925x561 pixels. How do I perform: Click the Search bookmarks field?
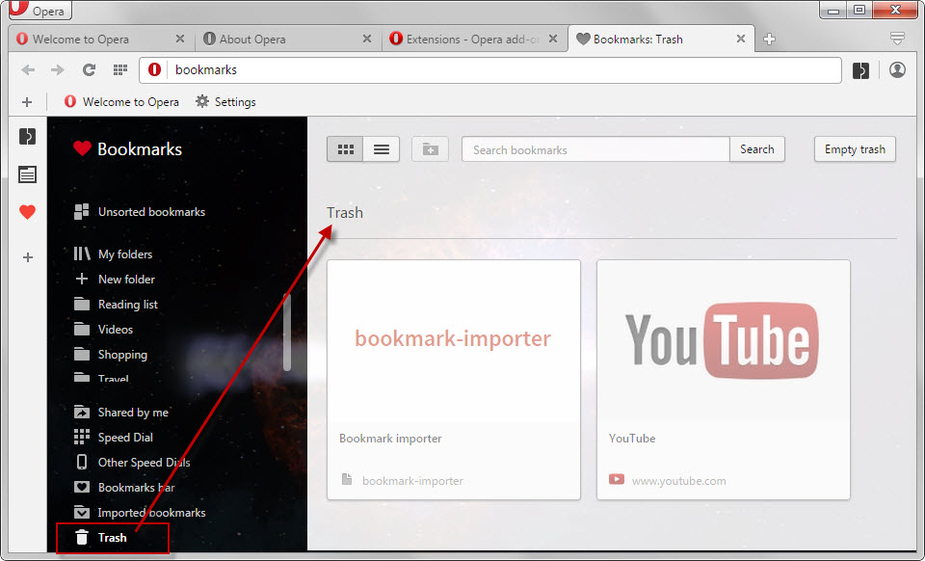[x=595, y=149]
